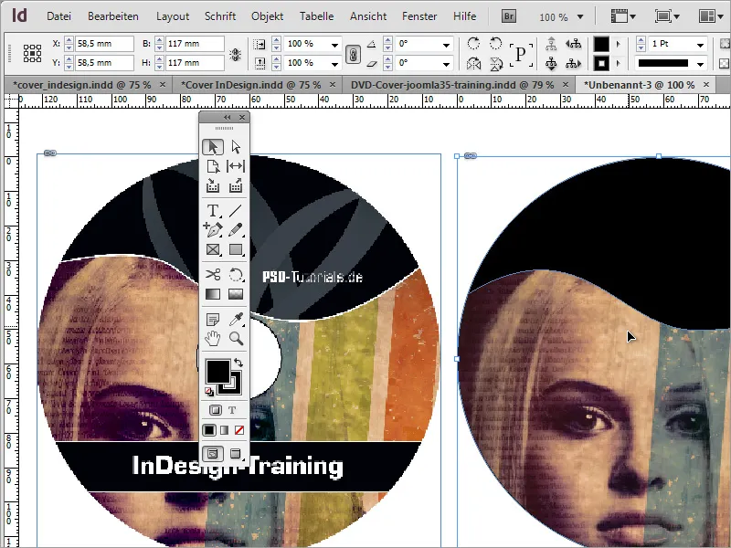The height and width of the screenshot is (548, 731).
Task: Toggle constrain width and height proportions
Action: 236,54
